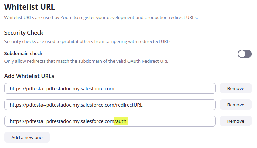Click the Subdomain check label
257x148 pixels.
[23, 54]
